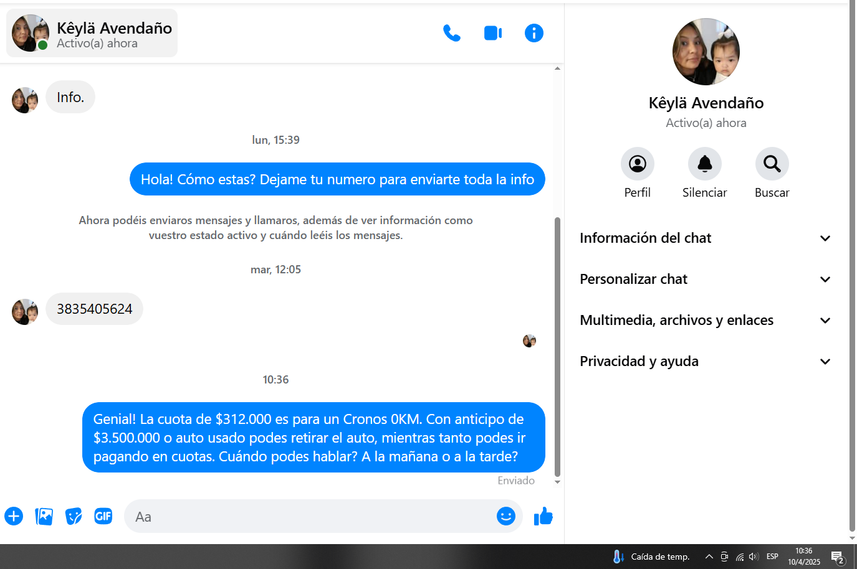This screenshot has width=857, height=569.
Task: Open the emoji picker in message field
Action: pos(505,516)
